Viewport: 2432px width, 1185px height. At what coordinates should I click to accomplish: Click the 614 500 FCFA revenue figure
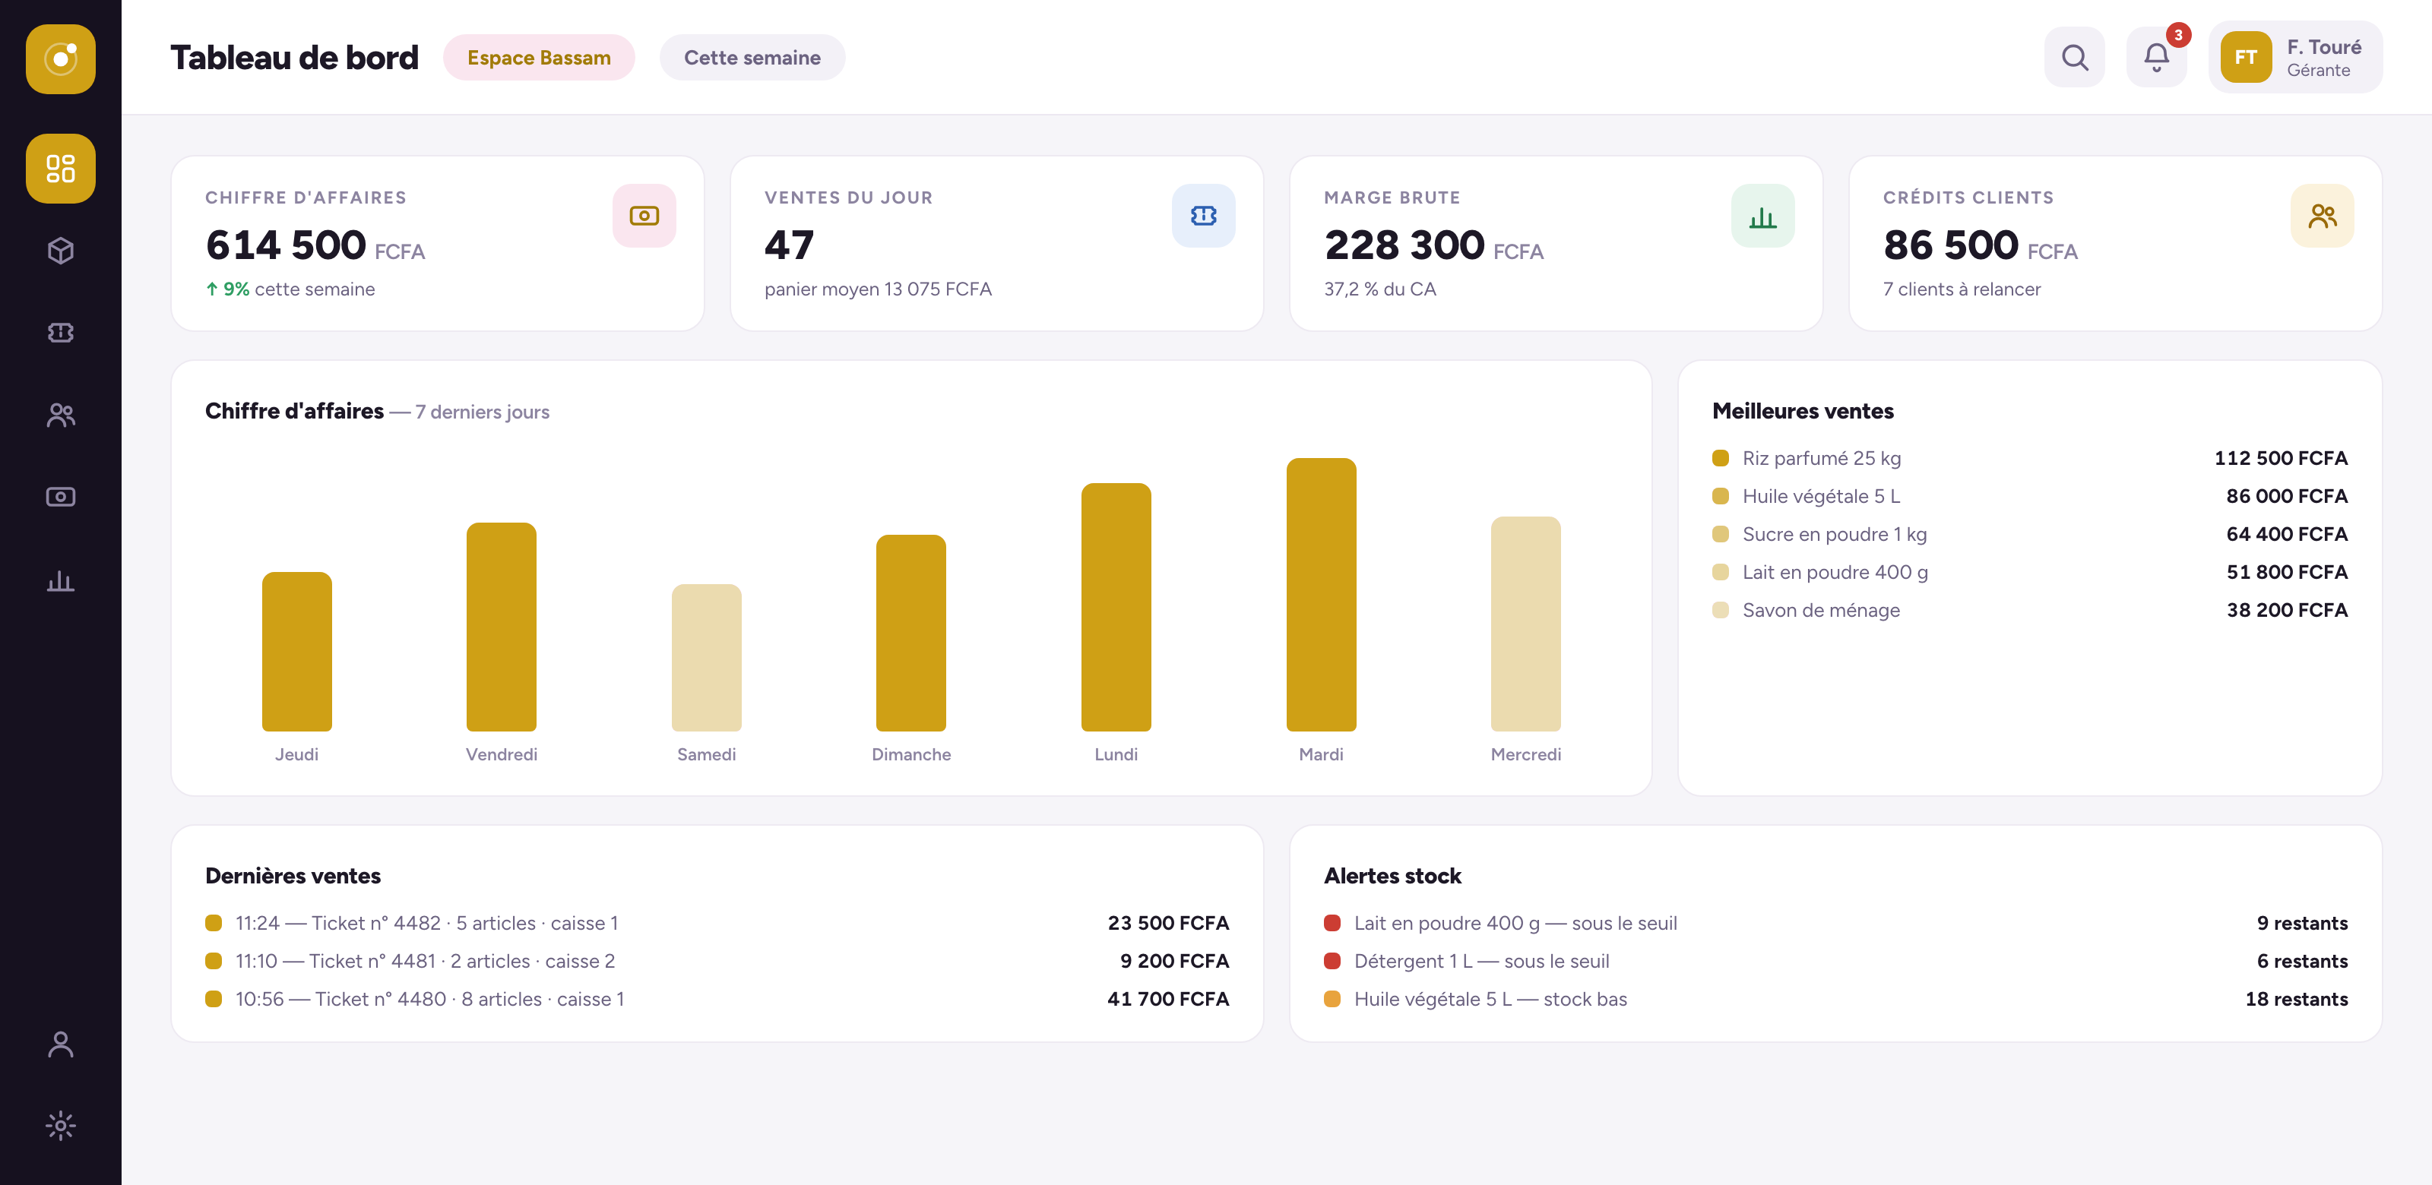point(315,245)
